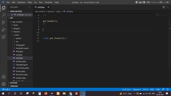Collapse the astra folder
The height and width of the screenshot is (96, 171).
[x=13, y=35]
